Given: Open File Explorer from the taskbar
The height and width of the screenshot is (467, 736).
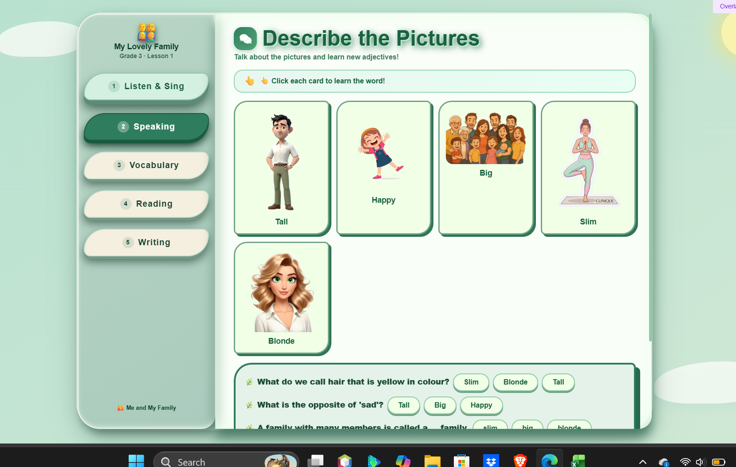Looking at the screenshot, I should [432, 461].
